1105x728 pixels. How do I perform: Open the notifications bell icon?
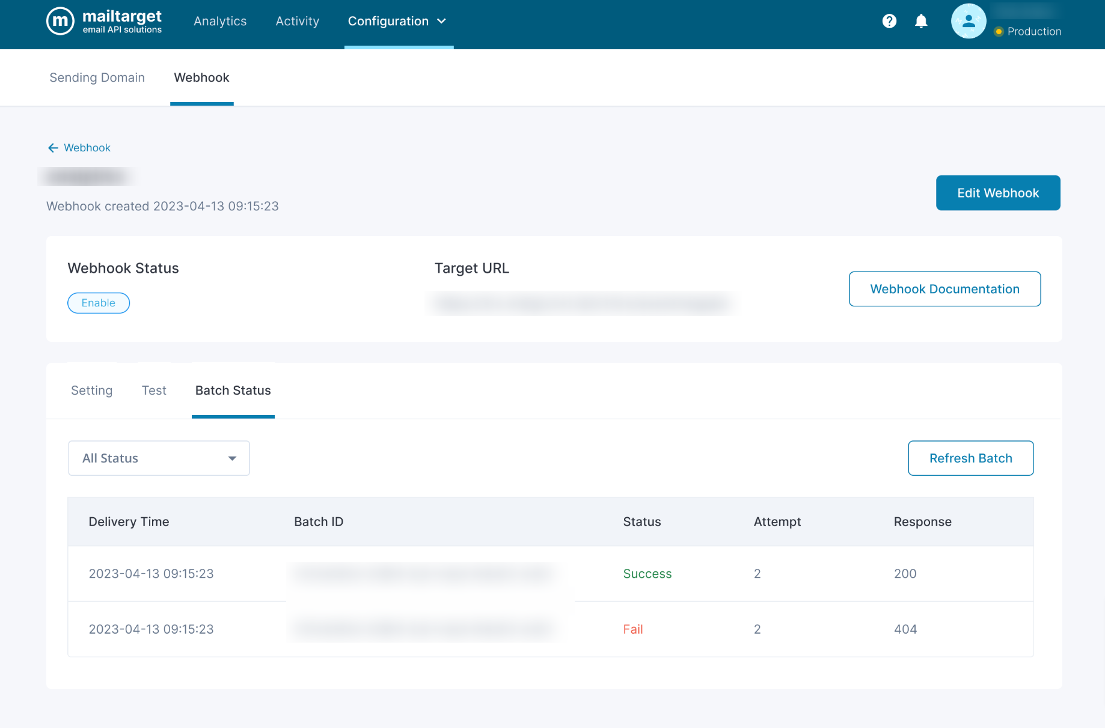click(921, 22)
